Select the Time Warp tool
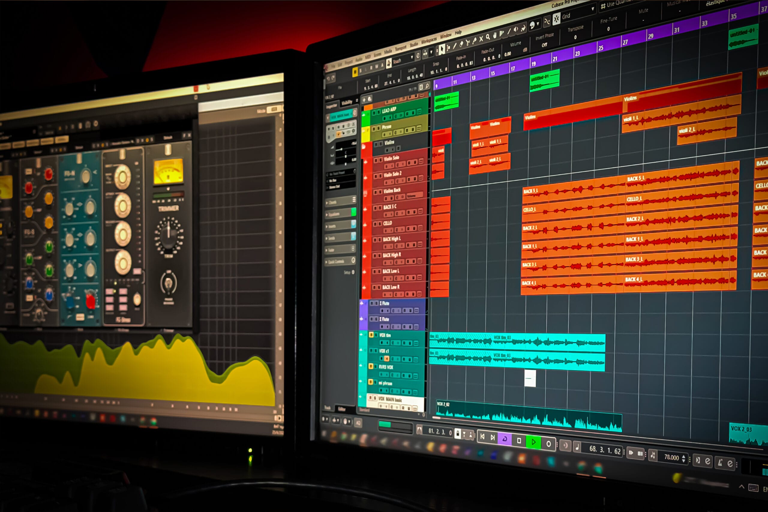The width and height of the screenshot is (768, 512). [x=501, y=33]
